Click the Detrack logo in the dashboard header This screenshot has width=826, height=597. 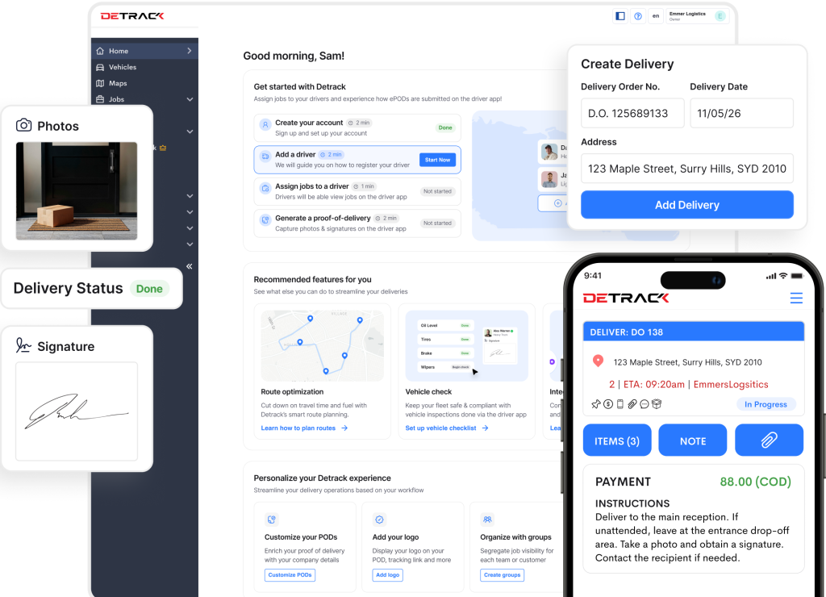point(132,16)
